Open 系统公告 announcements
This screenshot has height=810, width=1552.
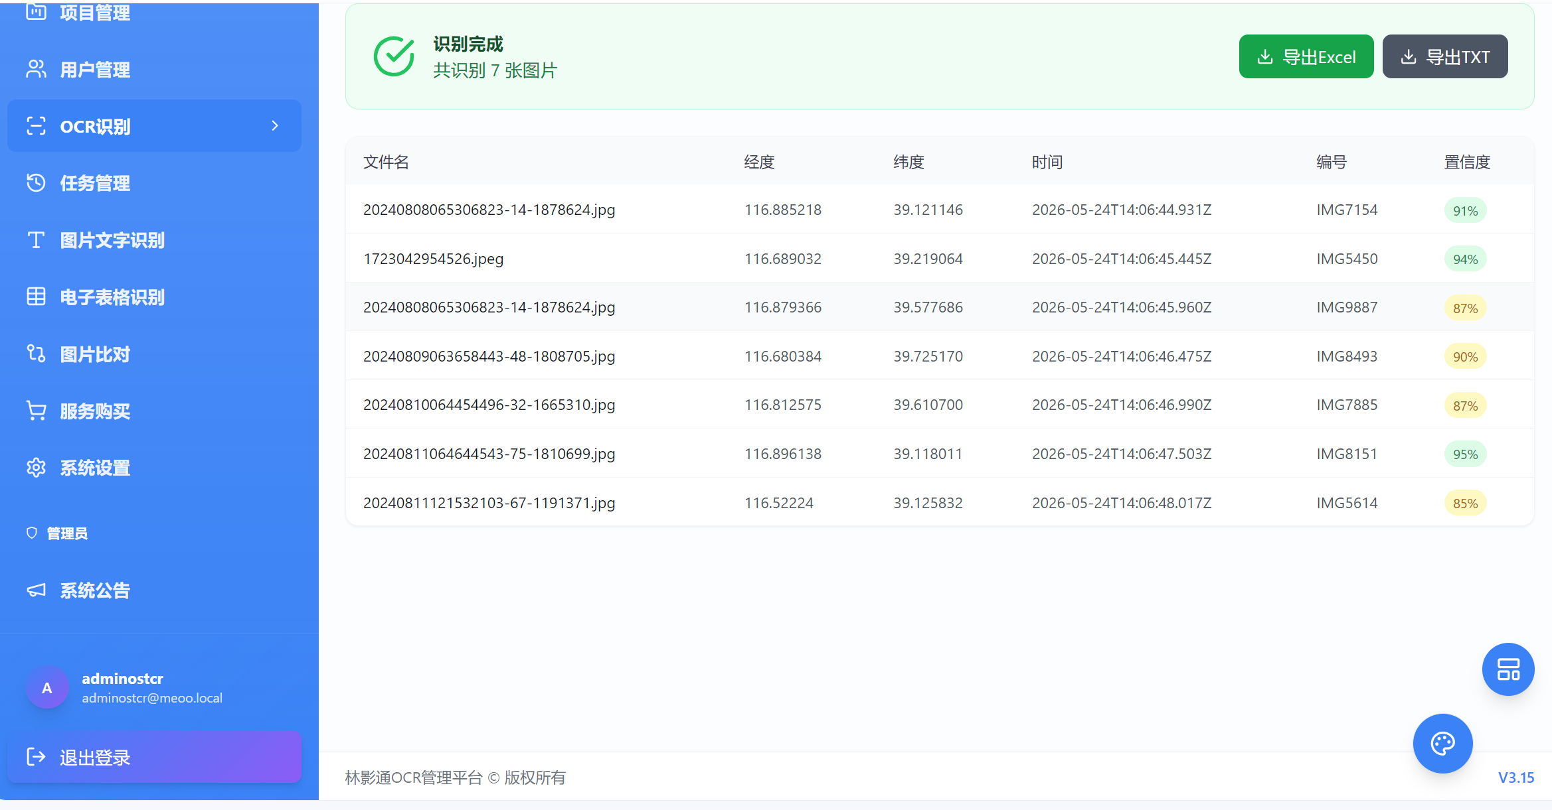tap(154, 590)
